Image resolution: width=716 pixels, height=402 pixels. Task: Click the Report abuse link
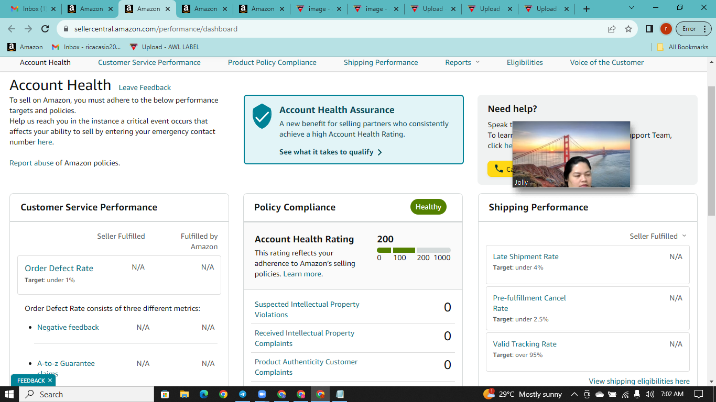point(31,163)
